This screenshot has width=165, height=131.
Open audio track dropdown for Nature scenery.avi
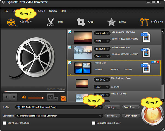[x=102, y=49]
